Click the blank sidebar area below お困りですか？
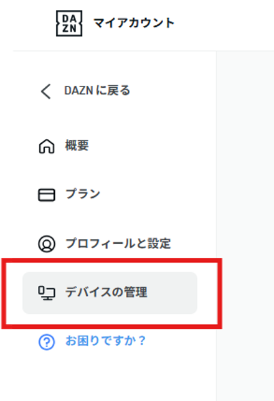274x401 pixels. [108, 376]
